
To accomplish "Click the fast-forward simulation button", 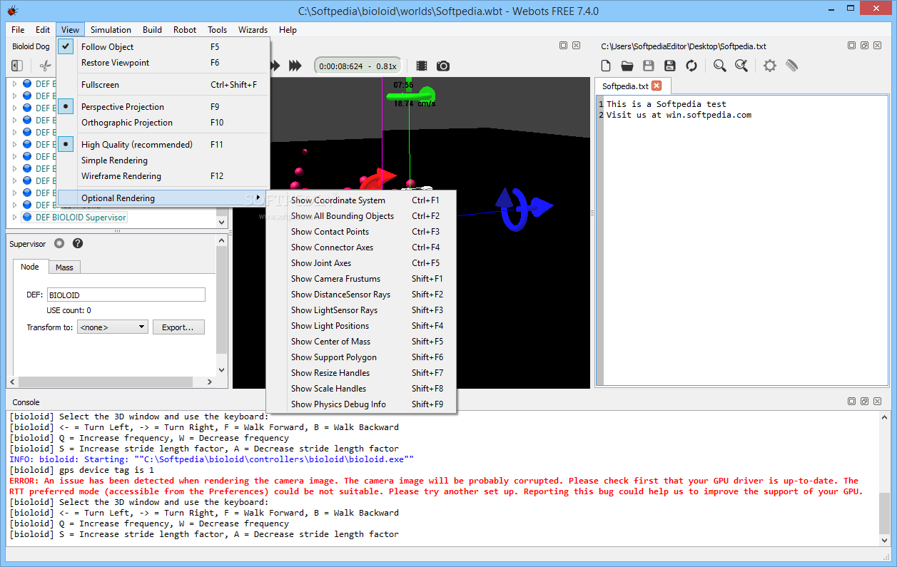I will [295, 66].
